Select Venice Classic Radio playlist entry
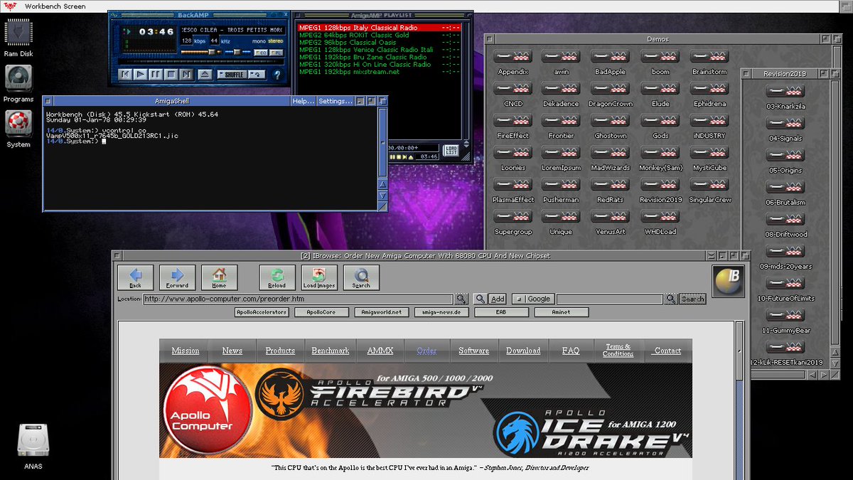Image resolution: width=853 pixels, height=480 pixels. point(379,50)
